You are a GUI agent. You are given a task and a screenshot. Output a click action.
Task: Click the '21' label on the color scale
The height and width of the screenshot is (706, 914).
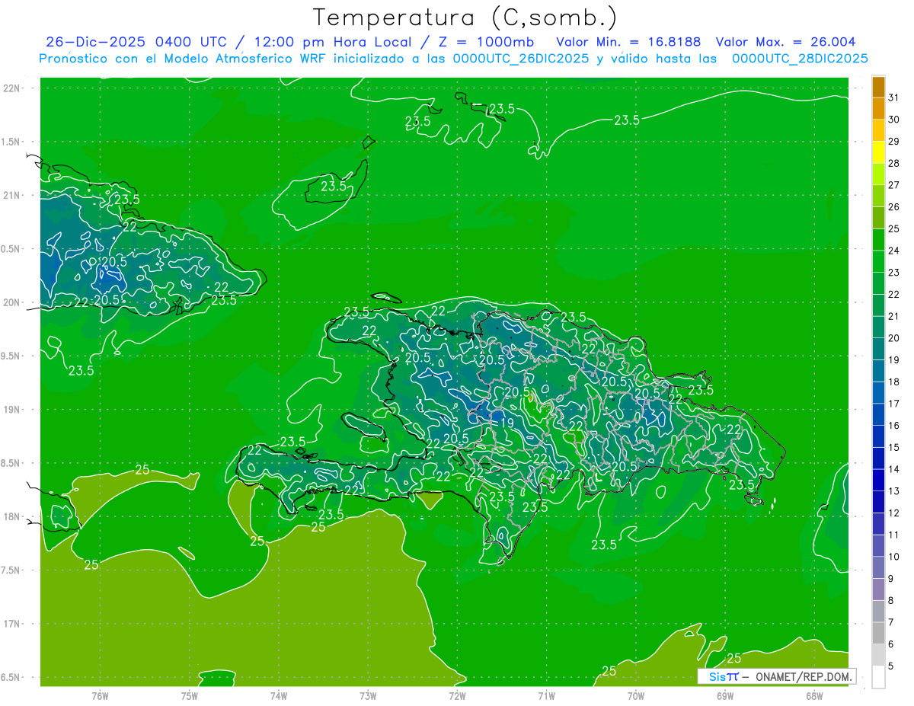893,316
